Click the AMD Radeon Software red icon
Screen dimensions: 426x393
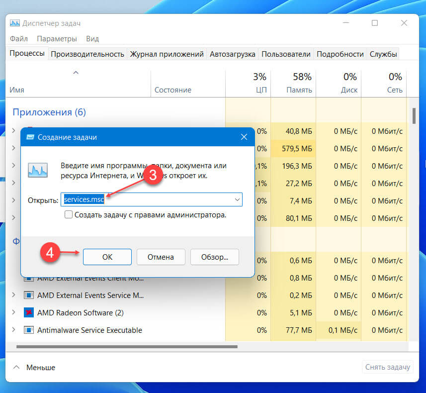point(28,312)
